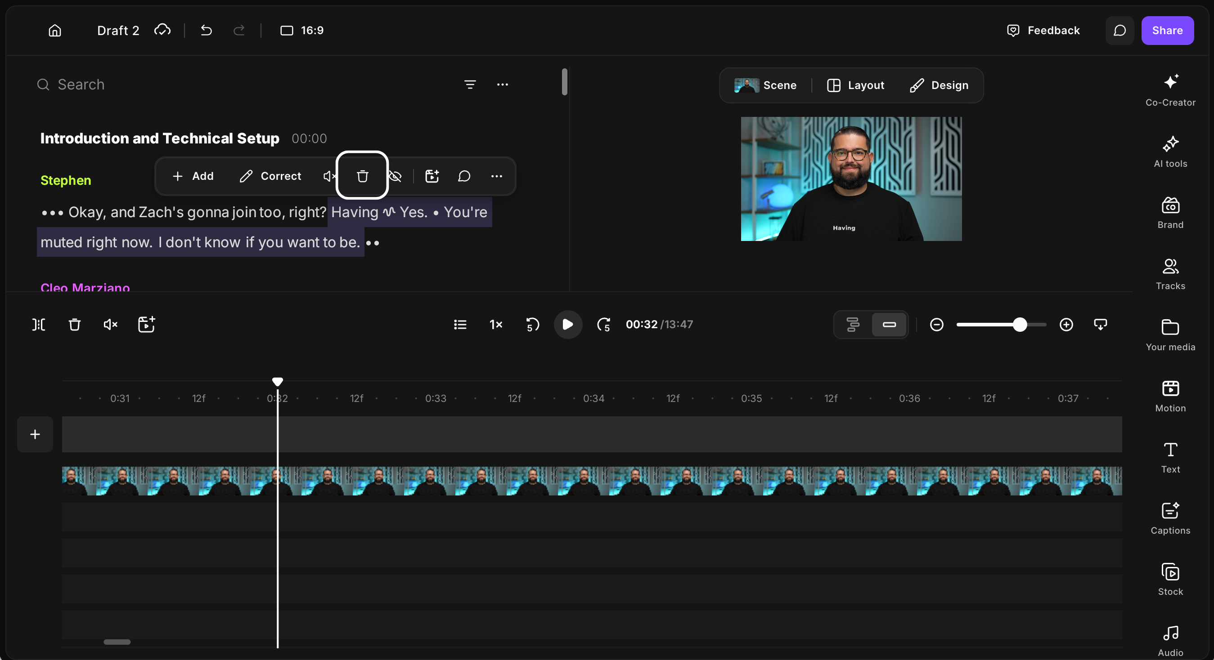Click the purple Share button
This screenshot has height=660, width=1214.
1167,31
